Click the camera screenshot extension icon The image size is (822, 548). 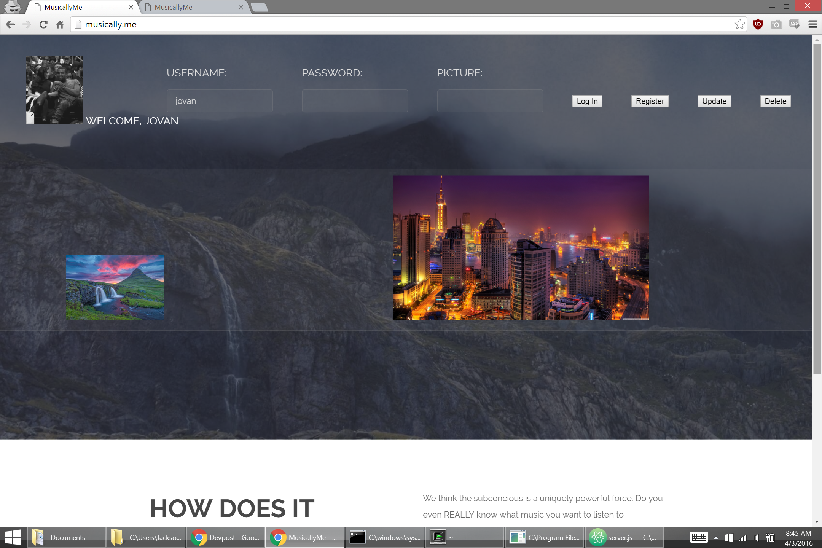776,25
